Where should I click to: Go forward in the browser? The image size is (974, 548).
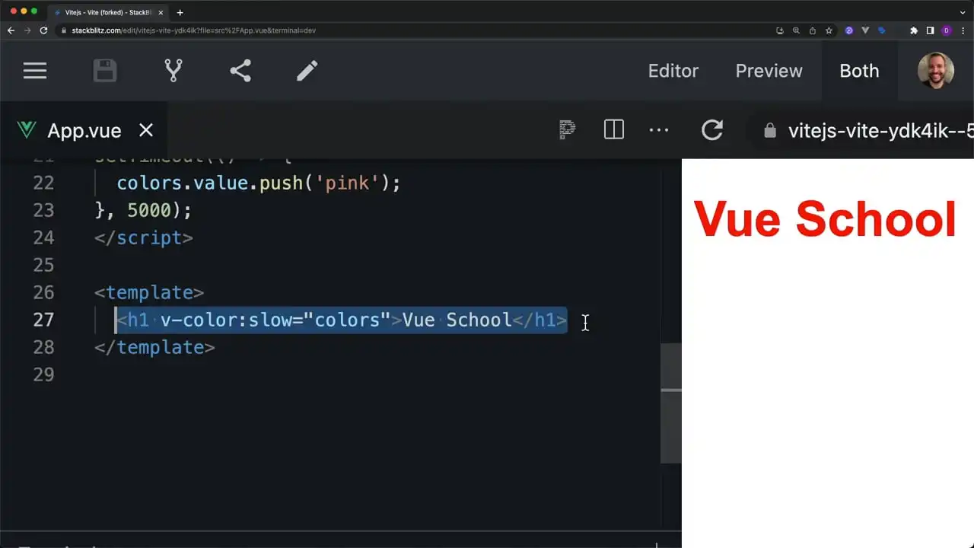click(27, 30)
